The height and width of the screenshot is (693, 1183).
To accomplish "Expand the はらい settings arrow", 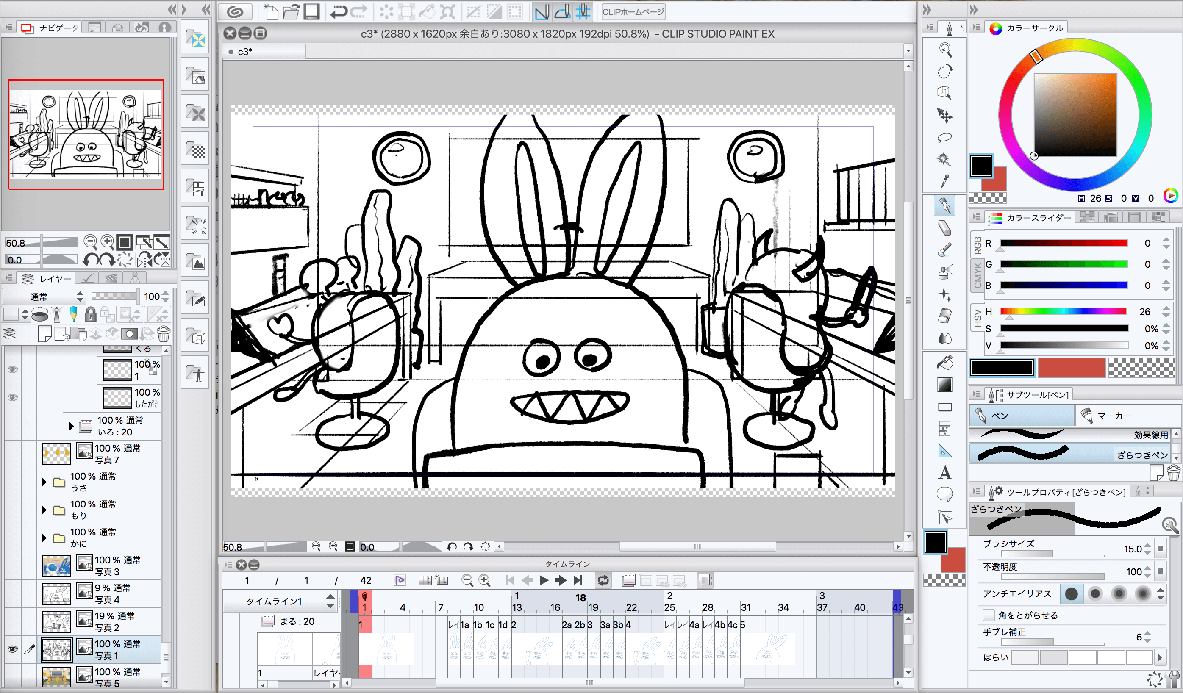I will (1161, 658).
